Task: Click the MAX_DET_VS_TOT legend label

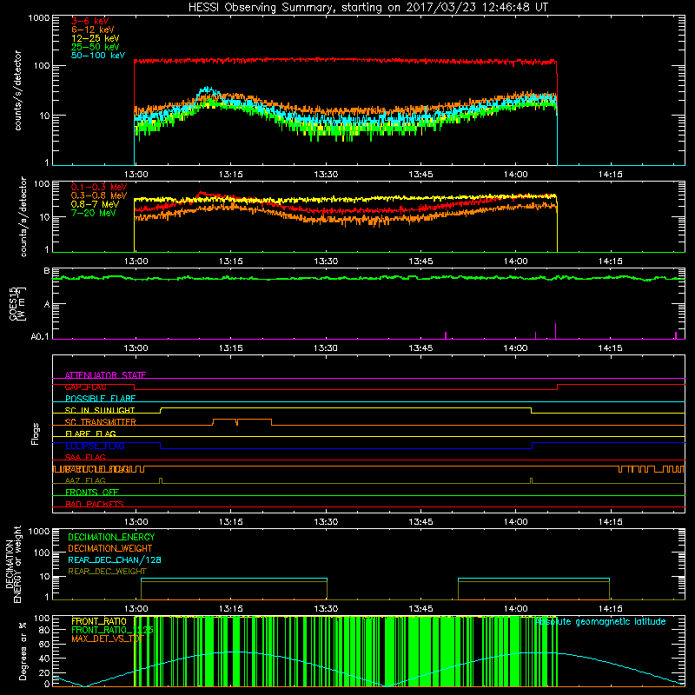Action: [x=108, y=639]
